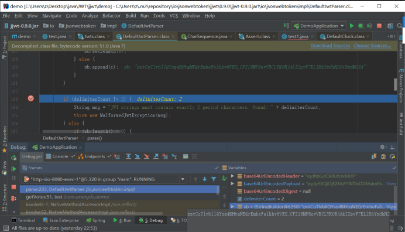Run with coverage icon in top toolbar
405x232 pixels.
coord(370,26)
